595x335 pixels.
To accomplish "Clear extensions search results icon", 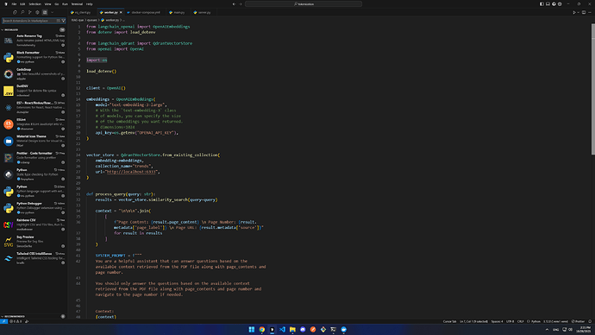I will [59, 21].
